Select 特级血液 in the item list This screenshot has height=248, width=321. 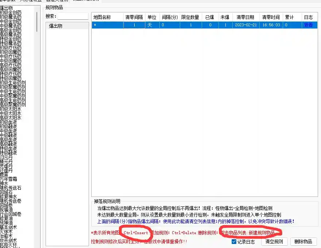tap(8, 148)
